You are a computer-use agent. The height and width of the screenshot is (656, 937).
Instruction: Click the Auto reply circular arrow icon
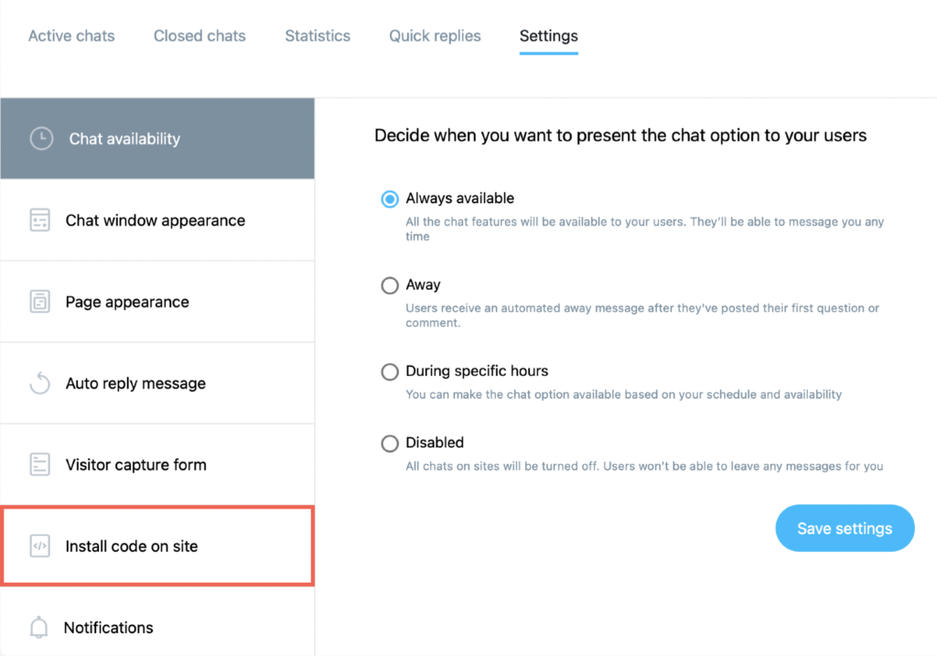pos(40,383)
